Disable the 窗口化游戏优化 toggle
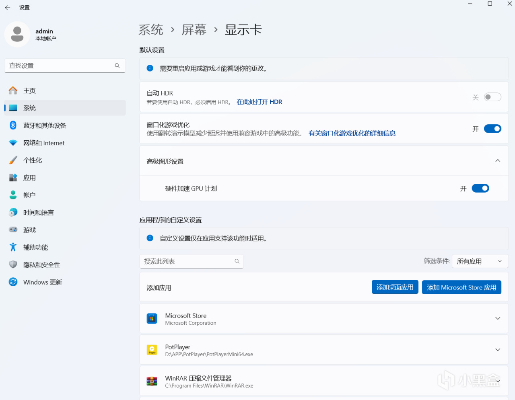515x400 pixels. tap(492, 129)
